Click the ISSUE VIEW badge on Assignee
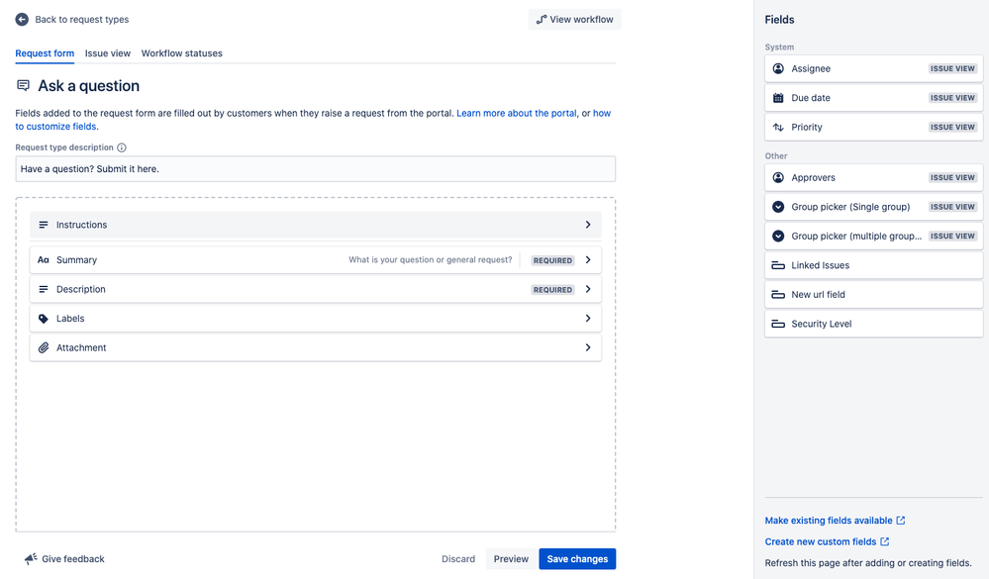989x579 pixels. pos(952,68)
